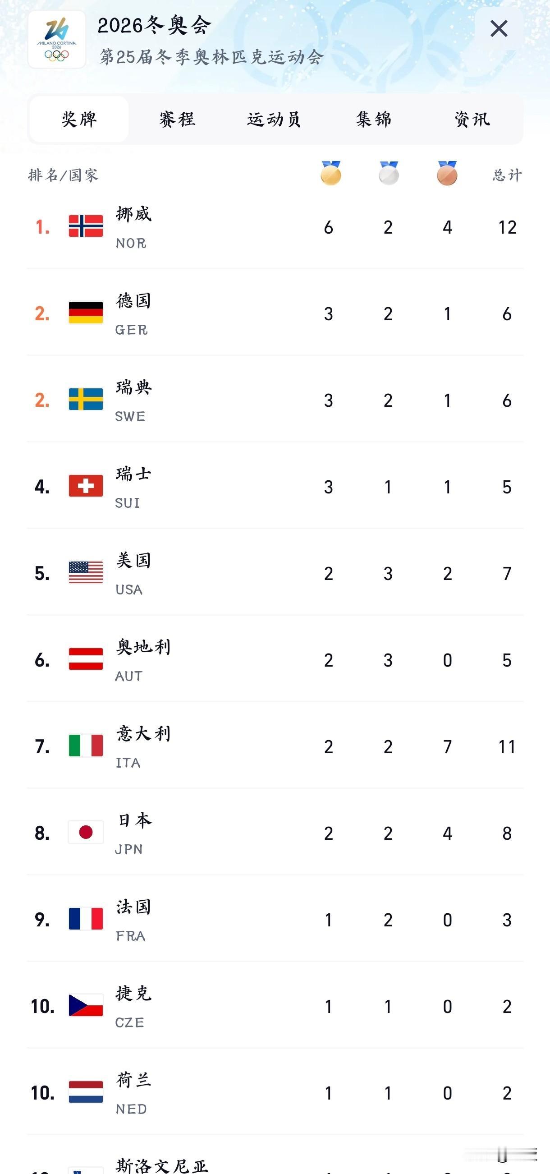The width and height of the screenshot is (550, 1174).
Task: Tap the United States flag icon
Action: [x=86, y=572]
